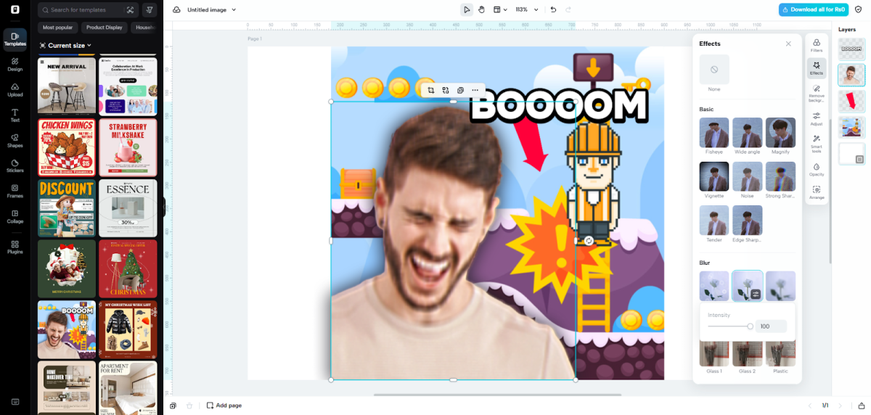Select the Most popular template tab
This screenshot has width=871, height=415.
coord(57,28)
